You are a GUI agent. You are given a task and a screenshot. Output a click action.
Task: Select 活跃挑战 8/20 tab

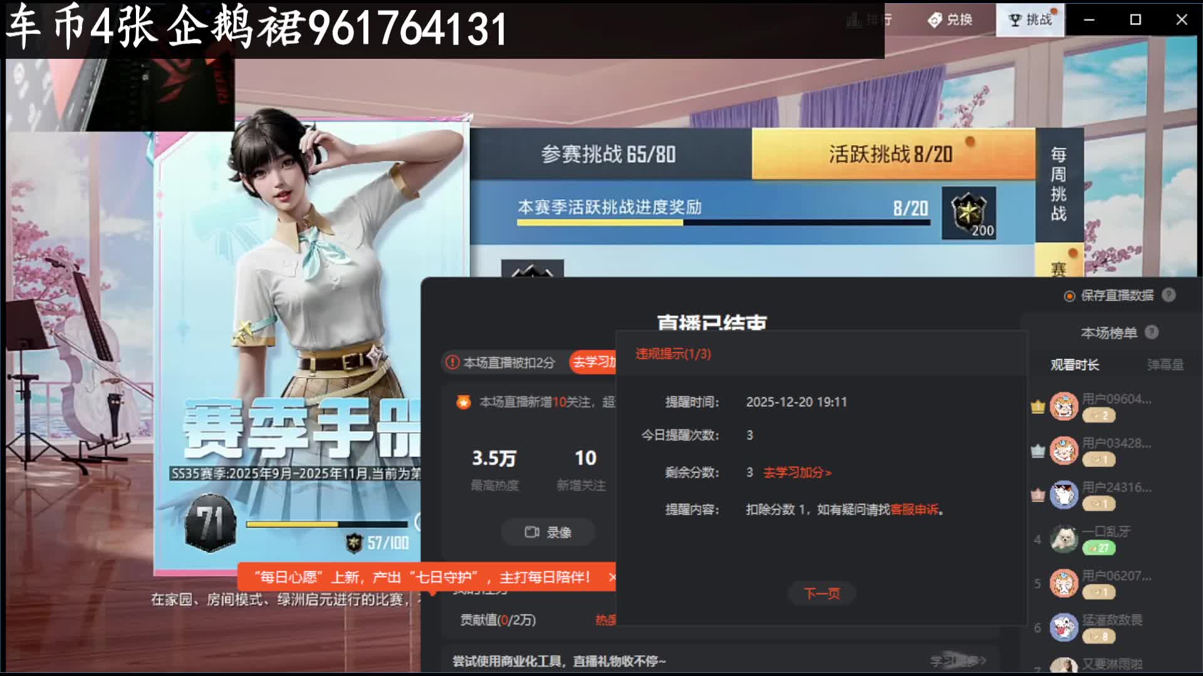(x=891, y=154)
